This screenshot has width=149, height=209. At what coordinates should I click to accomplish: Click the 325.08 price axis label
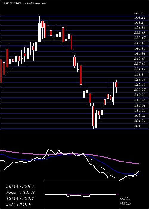coord(140,84)
